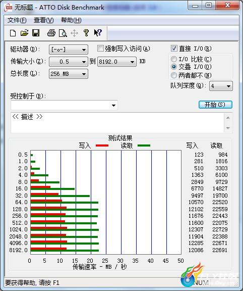Open the 队列深度 queue depth dropdown
This screenshot has height=291, width=243.
[221, 86]
